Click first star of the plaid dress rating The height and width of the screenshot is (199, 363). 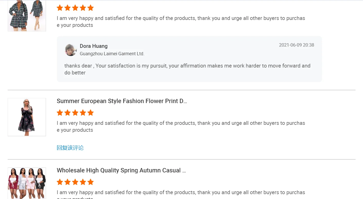tap(60, 8)
